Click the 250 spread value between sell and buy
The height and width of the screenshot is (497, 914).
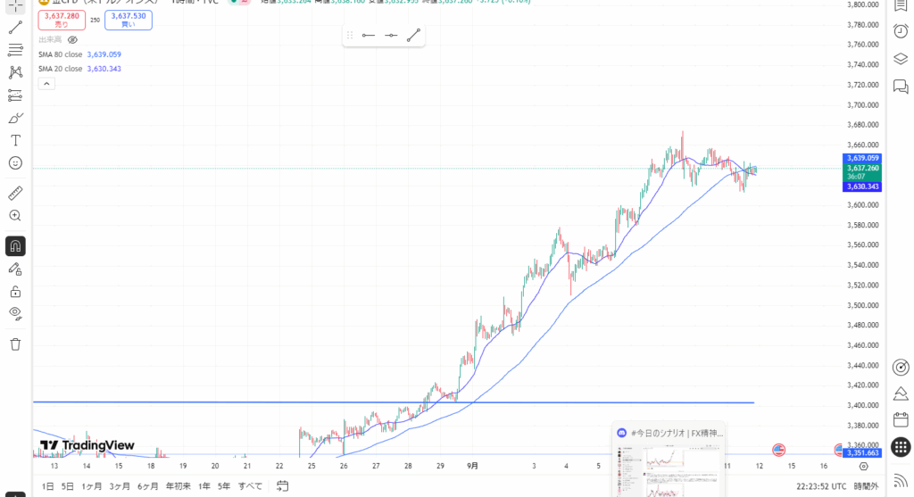(95, 20)
